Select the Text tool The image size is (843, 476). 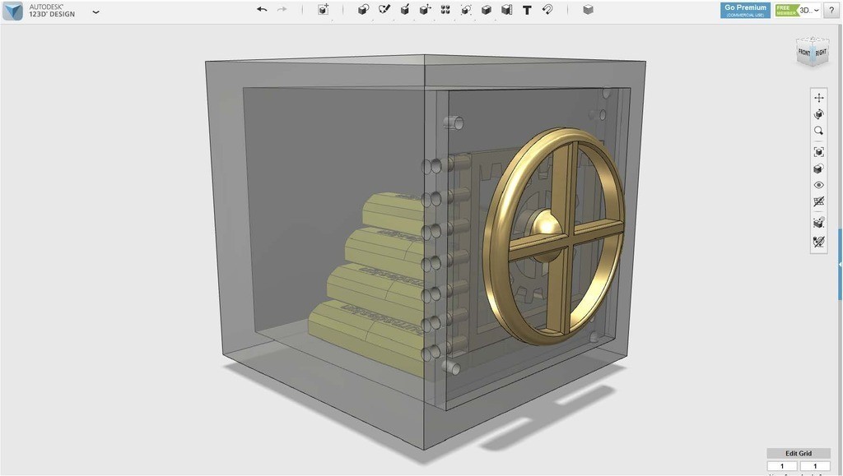[x=527, y=10]
